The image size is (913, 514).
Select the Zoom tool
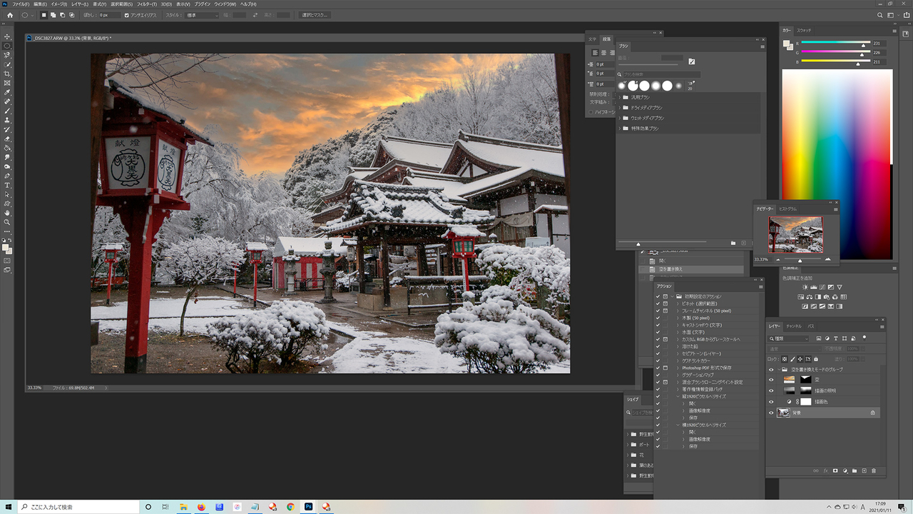tap(7, 222)
